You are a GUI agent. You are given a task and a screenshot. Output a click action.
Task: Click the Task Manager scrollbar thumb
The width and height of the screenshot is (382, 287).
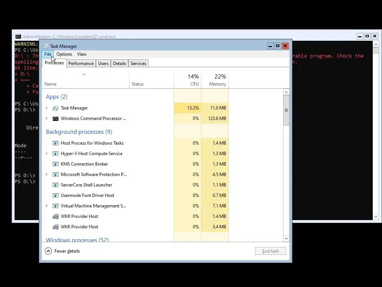[x=286, y=110]
